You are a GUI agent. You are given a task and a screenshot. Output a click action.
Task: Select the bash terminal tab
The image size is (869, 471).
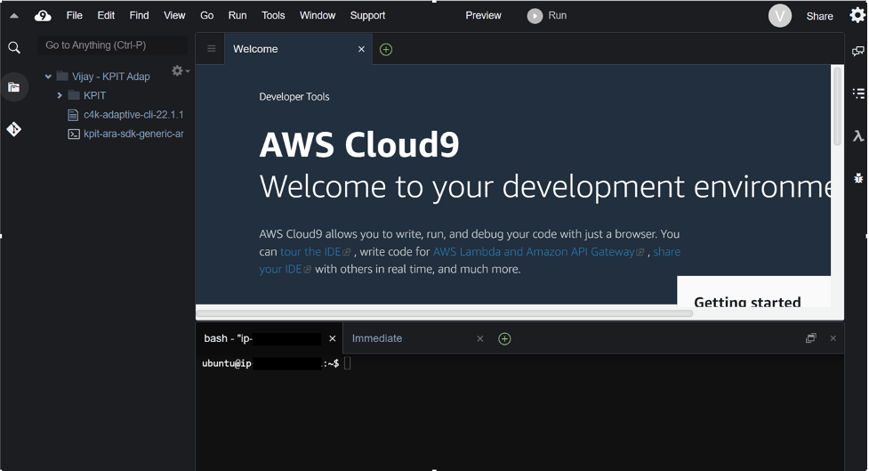click(270, 338)
